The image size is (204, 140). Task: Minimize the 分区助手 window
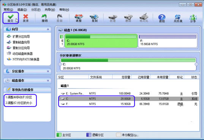183,5
